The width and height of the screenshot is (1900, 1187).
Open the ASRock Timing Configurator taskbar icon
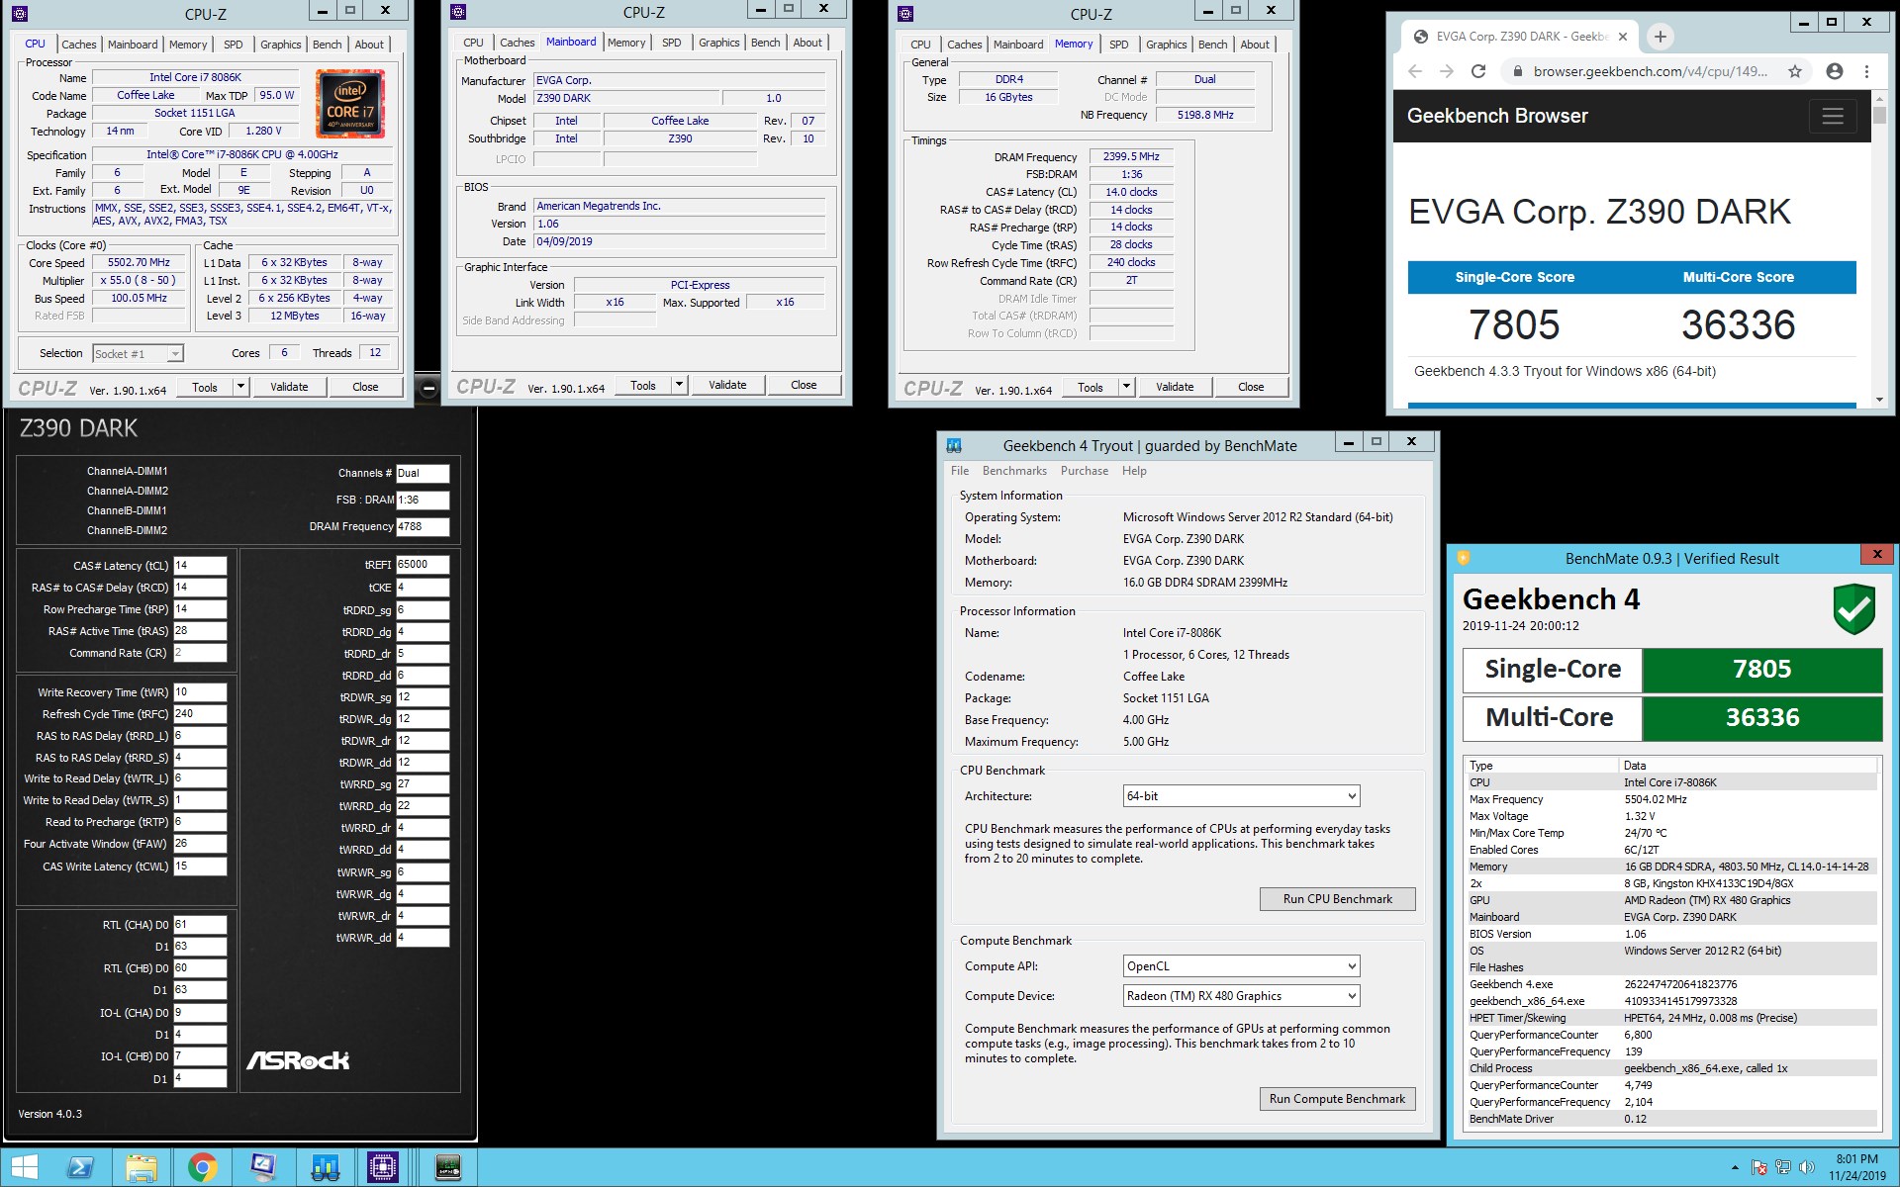click(447, 1168)
